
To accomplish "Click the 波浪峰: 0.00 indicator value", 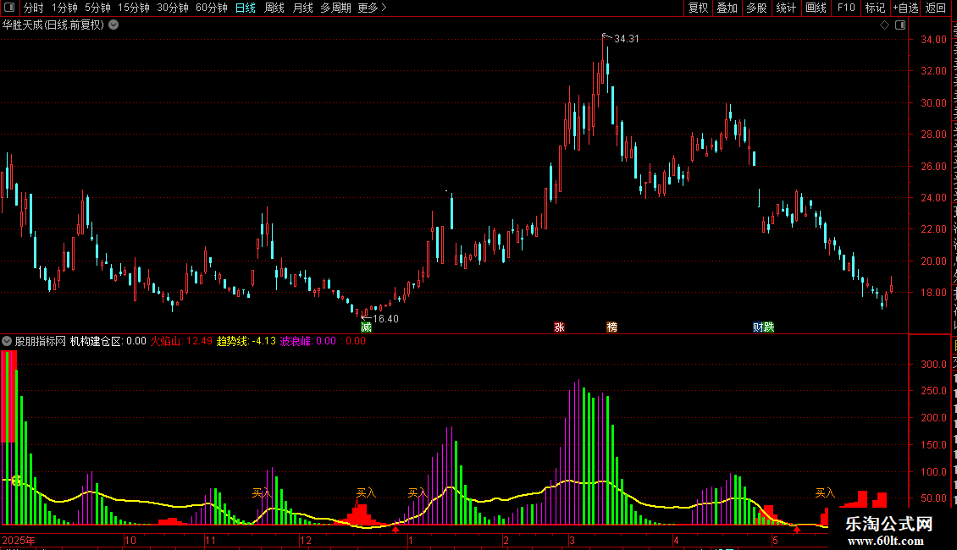I will [307, 342].
